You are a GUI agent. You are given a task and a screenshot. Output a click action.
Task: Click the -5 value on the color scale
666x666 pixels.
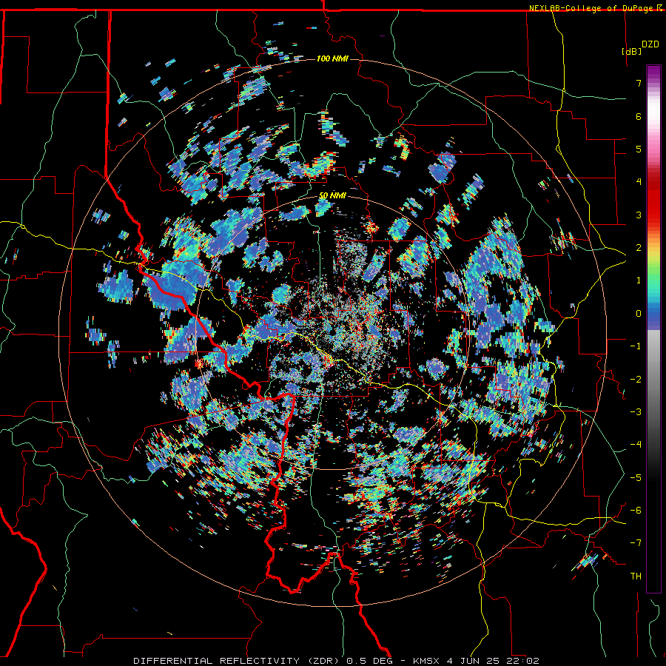(x=636, y=478)
